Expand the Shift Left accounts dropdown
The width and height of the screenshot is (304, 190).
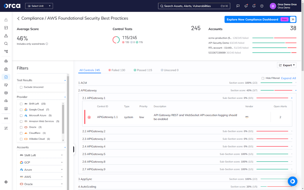[41, 155]
